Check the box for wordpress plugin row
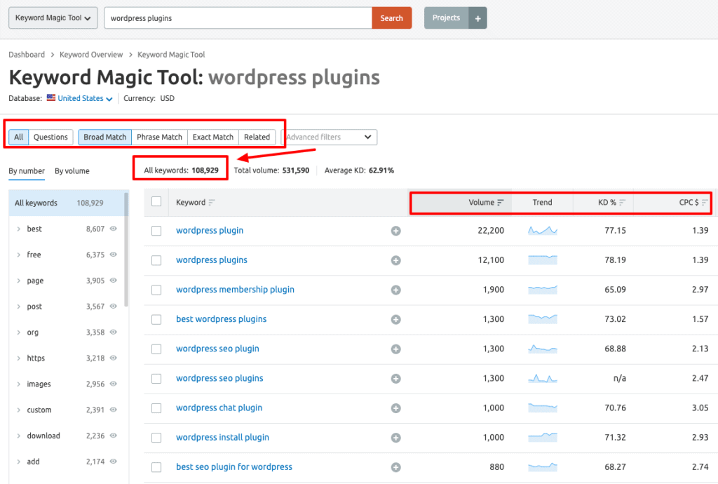The height and width of the screenshot is (484, 718). coord(156,231)
